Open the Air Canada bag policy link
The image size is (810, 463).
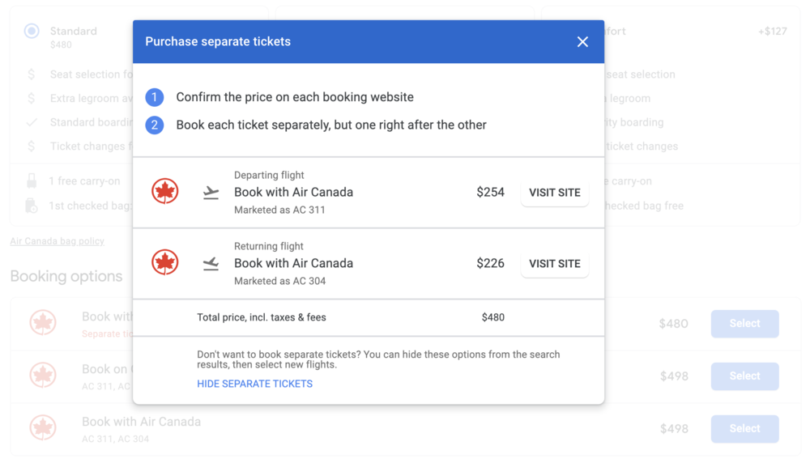tap(57, 241)
